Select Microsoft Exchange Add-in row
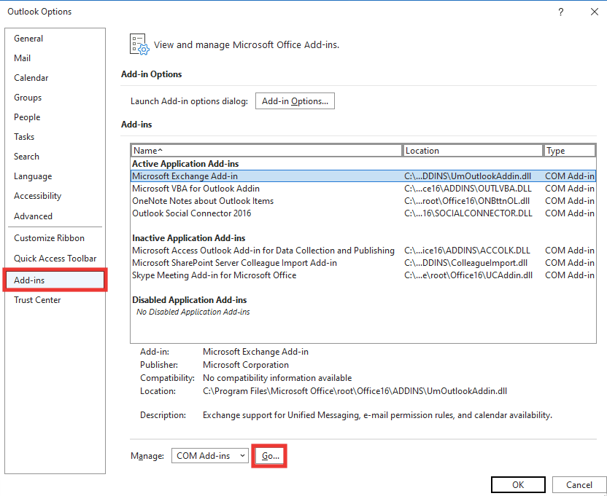This screenshot has height=496, width=607. pos(363,176)
